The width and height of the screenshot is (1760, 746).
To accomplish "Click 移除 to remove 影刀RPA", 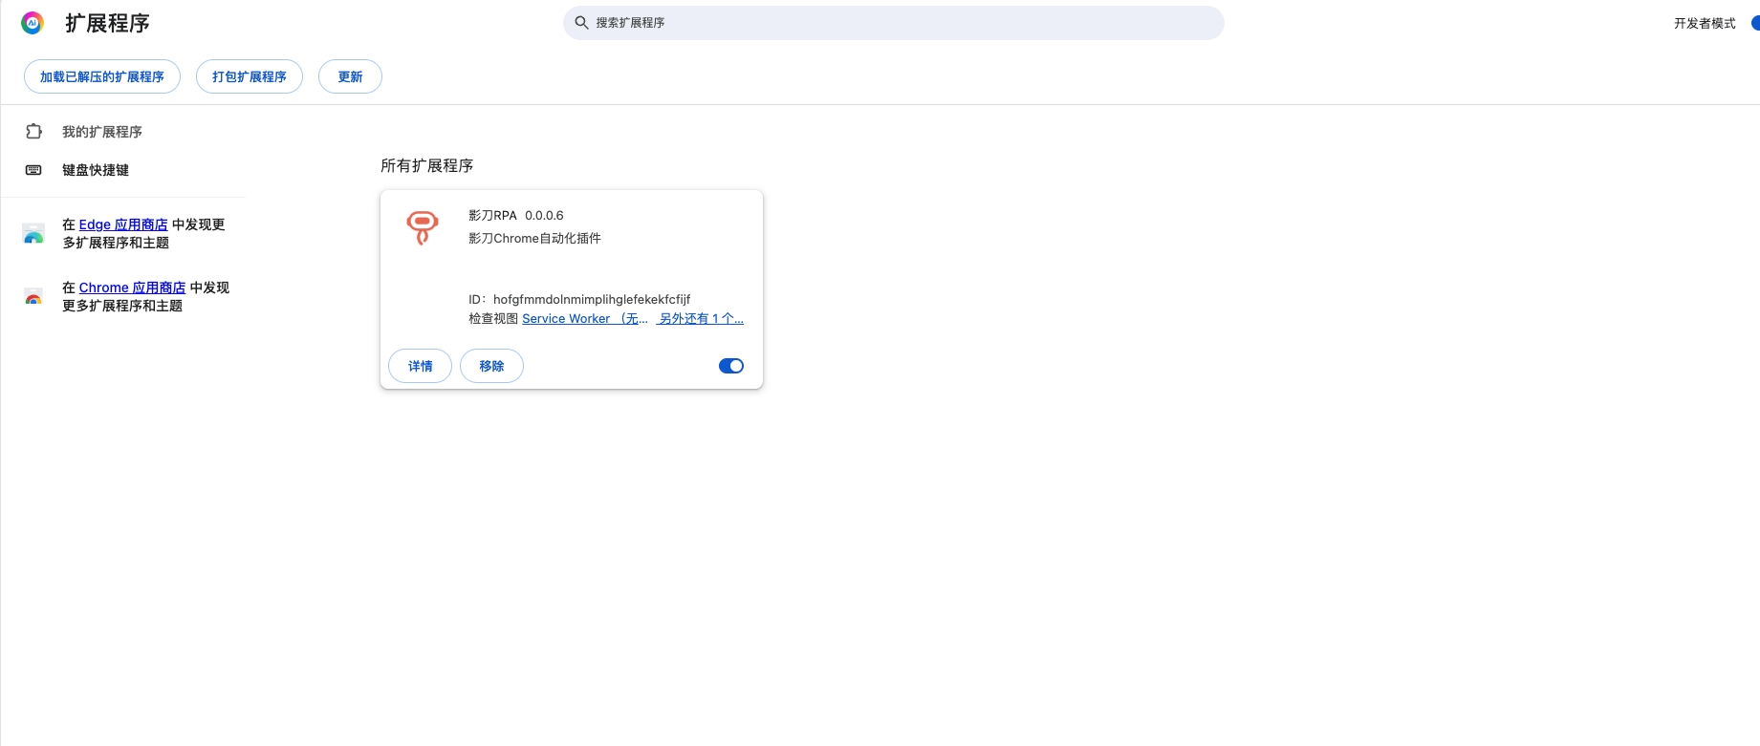I will 491,366.
